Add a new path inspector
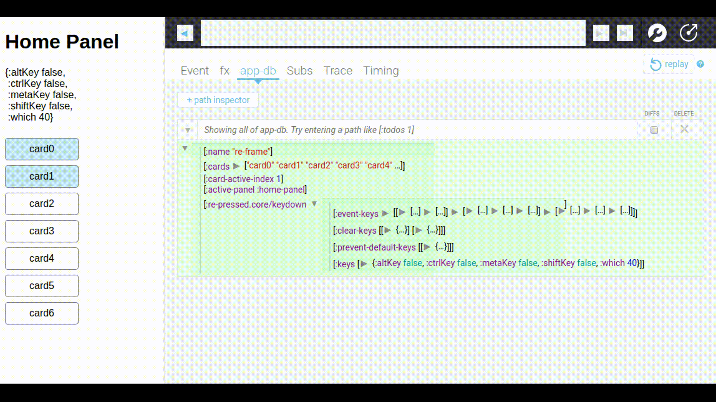This screenshot has height=402, width=716. 218,100
